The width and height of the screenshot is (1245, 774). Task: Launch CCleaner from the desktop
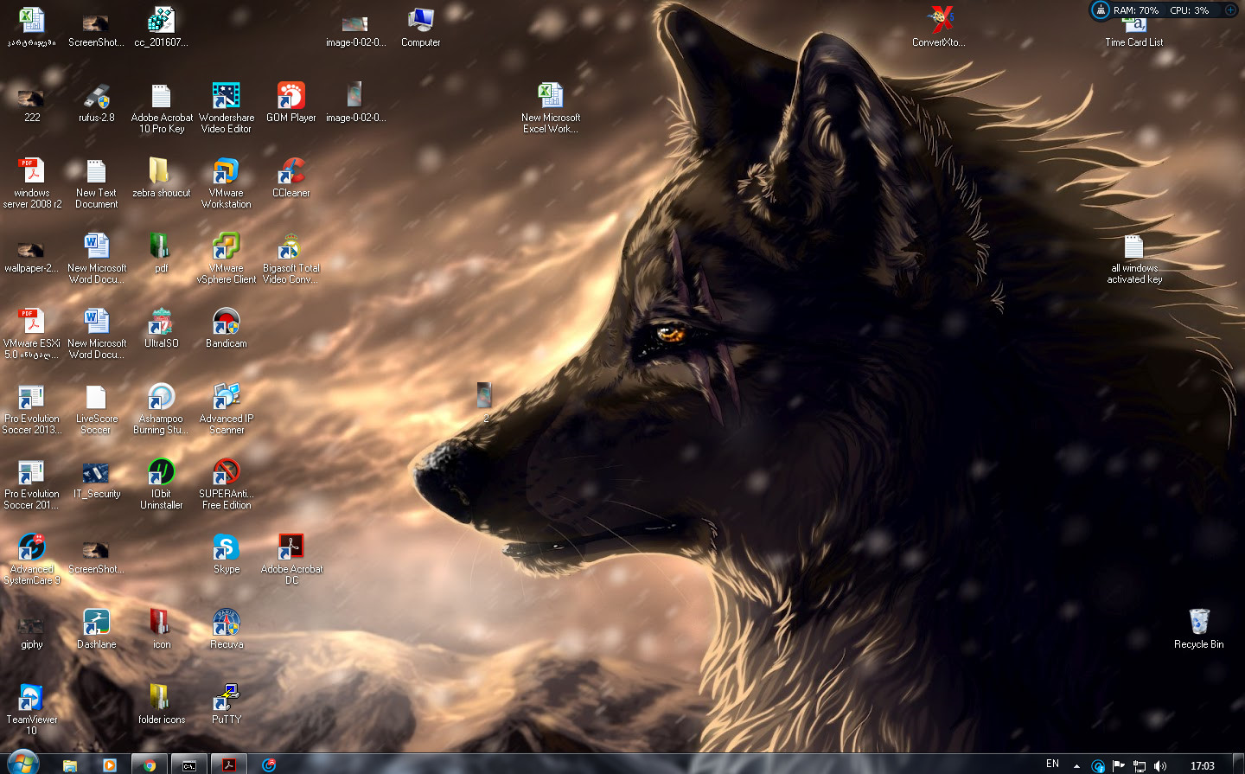coord(291,172)
